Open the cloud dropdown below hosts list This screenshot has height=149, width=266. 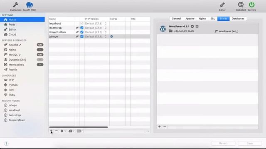click(x=71, y=131)
